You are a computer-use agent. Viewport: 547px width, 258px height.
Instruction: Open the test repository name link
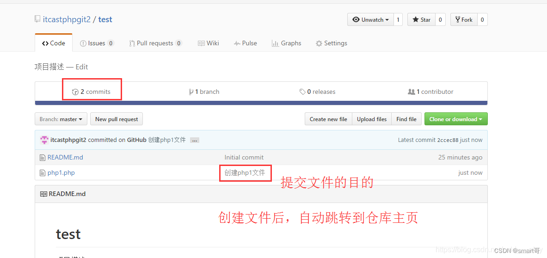[x=105, y=19]
